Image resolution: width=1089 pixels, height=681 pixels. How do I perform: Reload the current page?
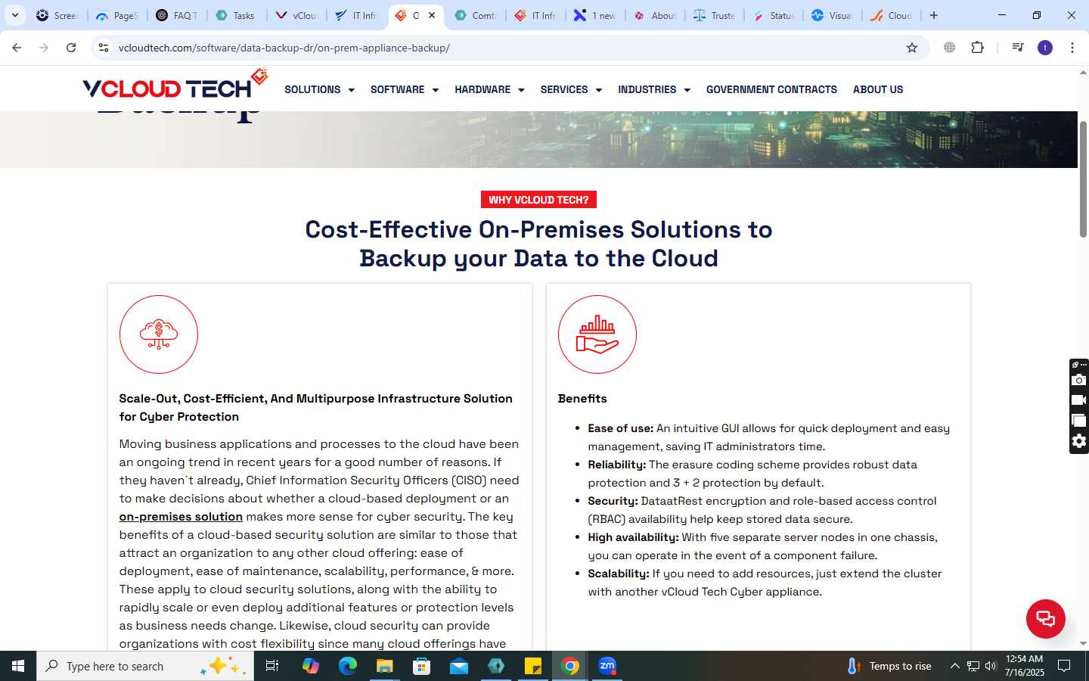tap(71, 48)
